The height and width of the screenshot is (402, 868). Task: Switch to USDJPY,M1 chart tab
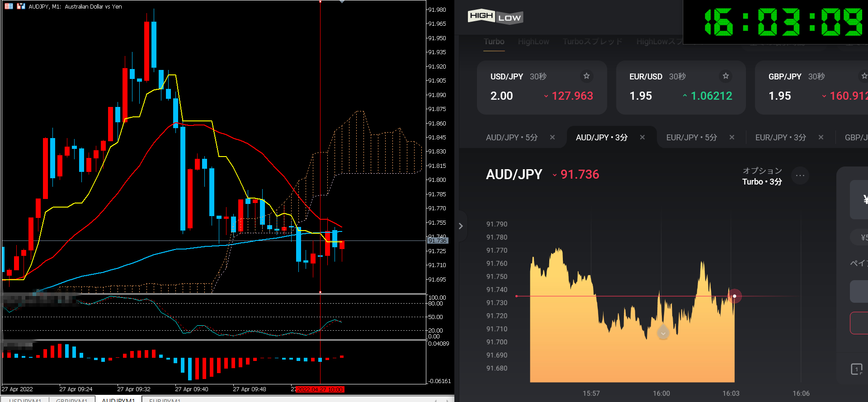25,400
